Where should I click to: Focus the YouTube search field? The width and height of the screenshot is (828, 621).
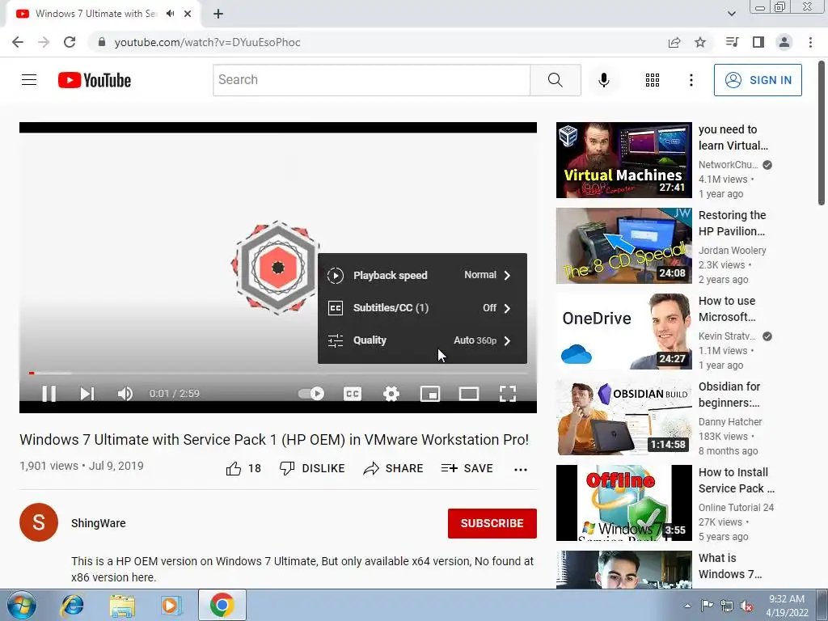pos(372,80)
